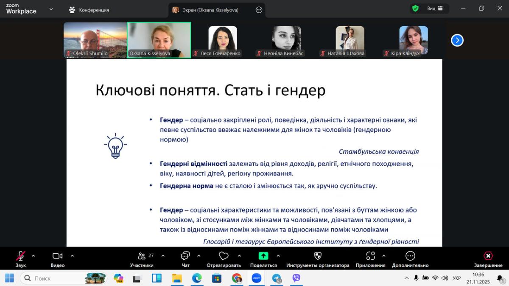This screenshot has height=286, width=509.
Task: Select Oleksii Shumilo's video thumbnail
Action: [95, 40]
